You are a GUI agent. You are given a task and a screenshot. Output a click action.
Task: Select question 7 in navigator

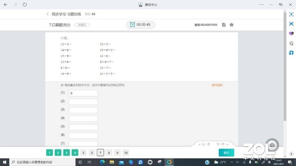click(100, 153)
